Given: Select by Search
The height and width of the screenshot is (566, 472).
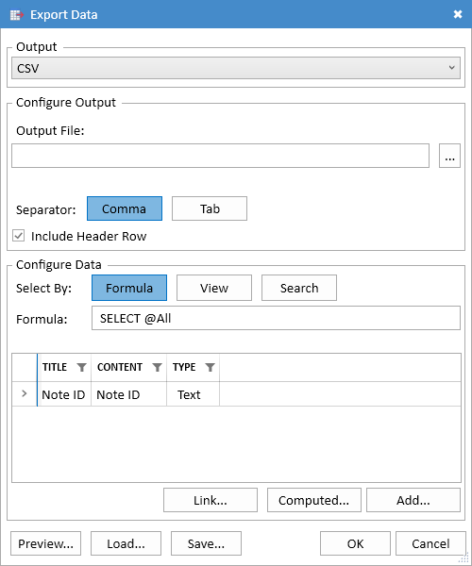Looking at the screenshot, I should point(299,288).
